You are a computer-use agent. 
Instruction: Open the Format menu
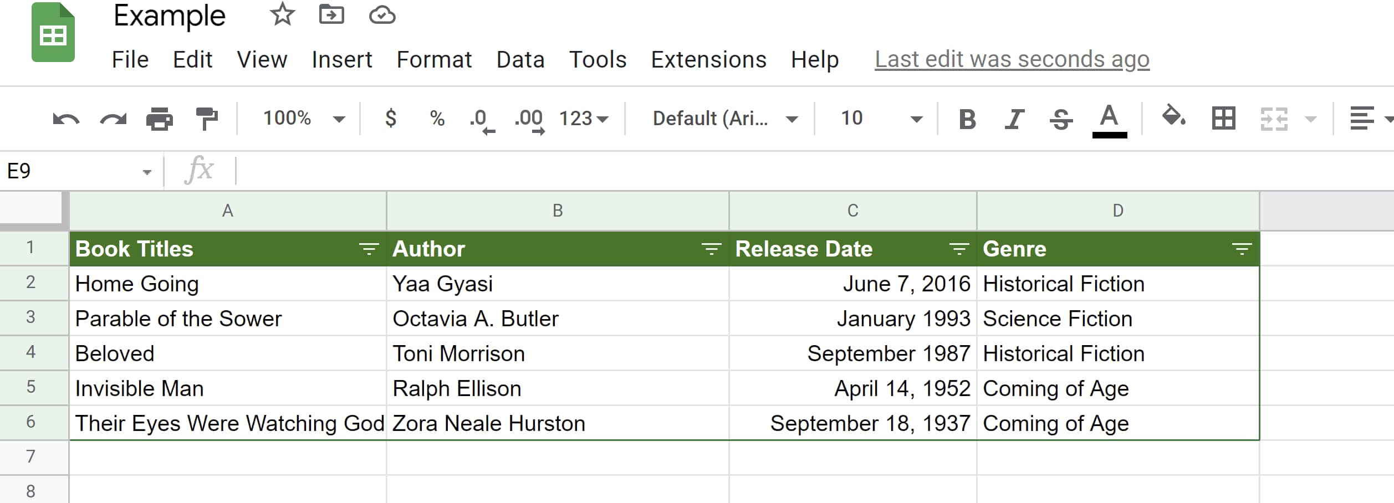coord(434,59)
